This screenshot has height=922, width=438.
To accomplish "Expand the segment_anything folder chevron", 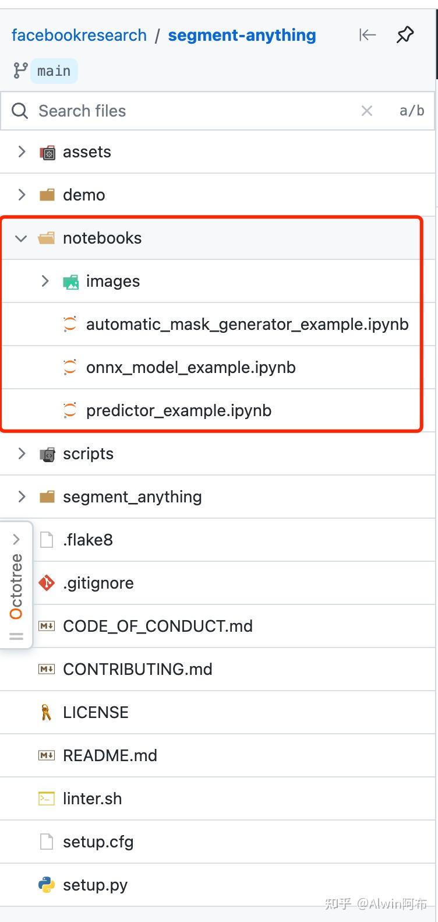I will (x=22, y=497).
